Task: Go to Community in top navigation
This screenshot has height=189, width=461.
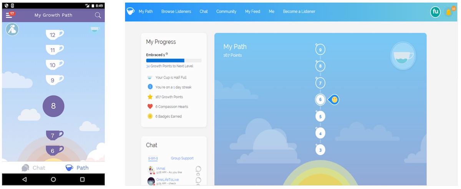Action: 226,12
